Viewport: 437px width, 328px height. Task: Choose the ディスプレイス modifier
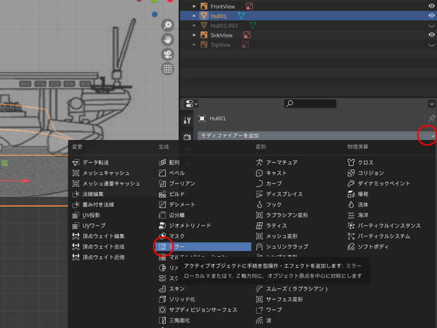279,194
